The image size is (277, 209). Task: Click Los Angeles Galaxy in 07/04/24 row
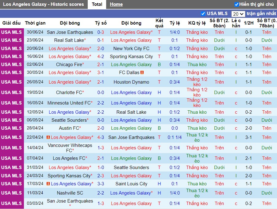click(x=131, y=158)
